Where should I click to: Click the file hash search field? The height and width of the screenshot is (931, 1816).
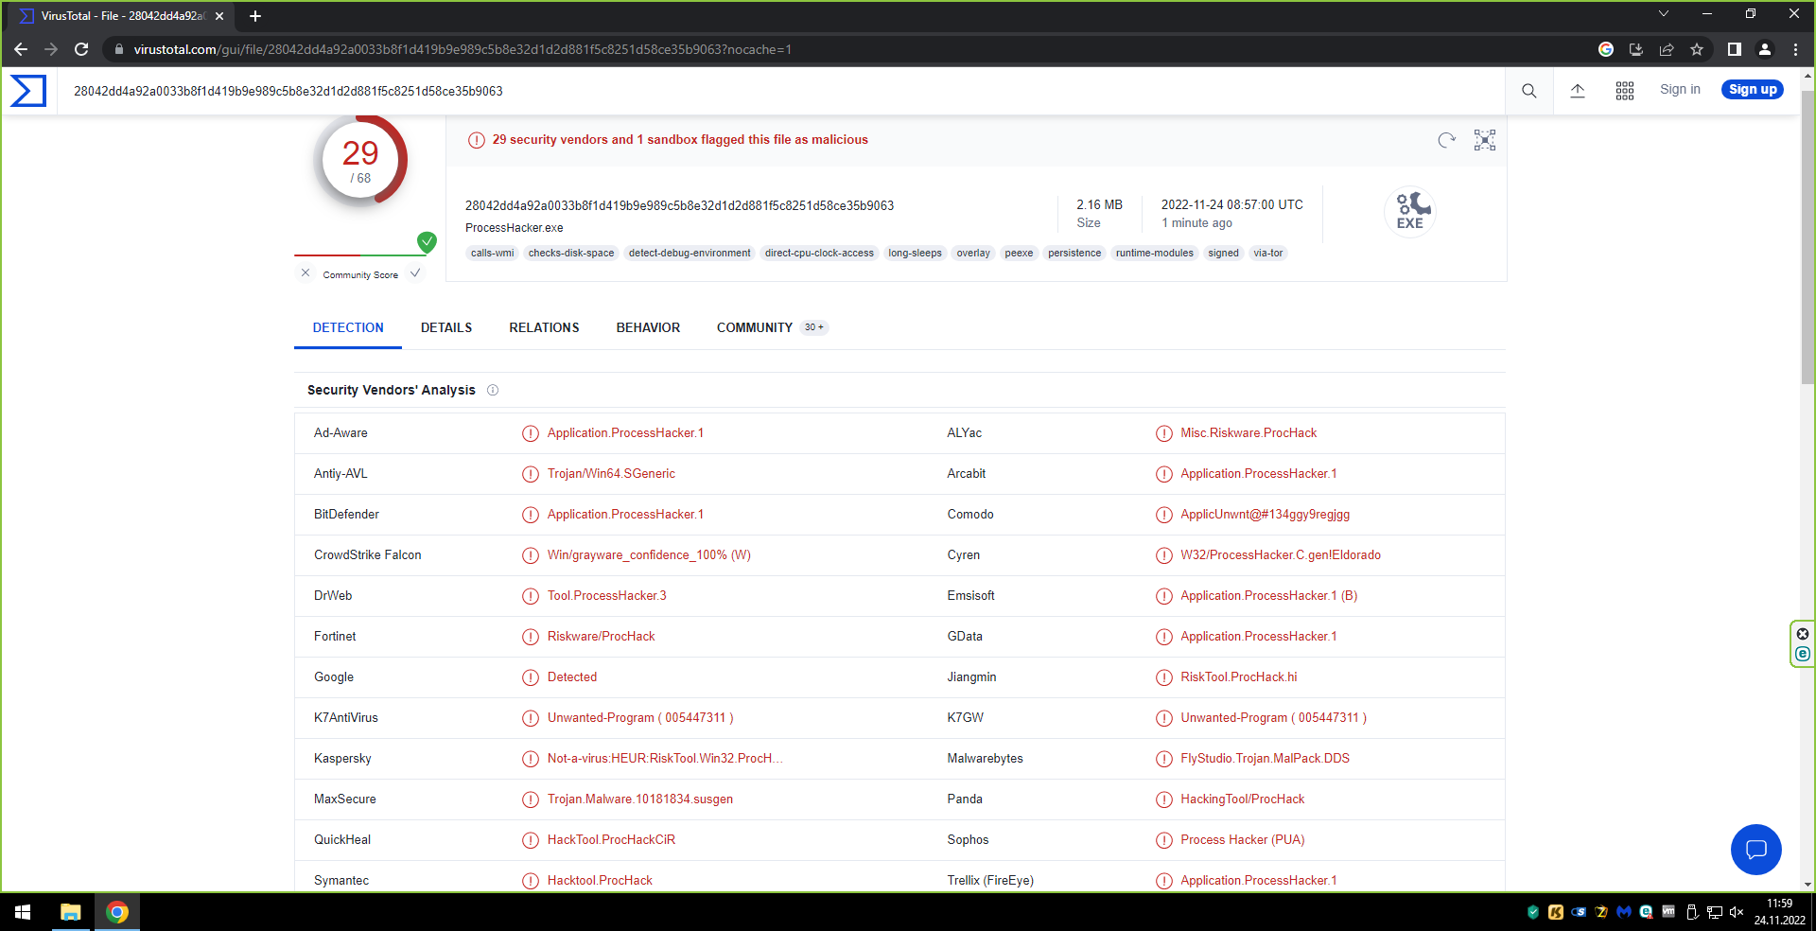pos(781,91)
